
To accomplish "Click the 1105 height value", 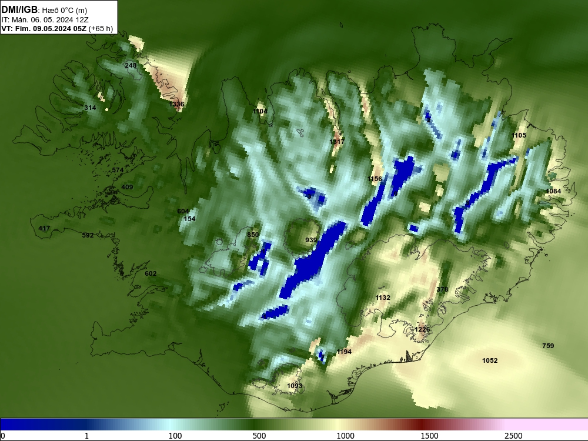I will (519, 135).
